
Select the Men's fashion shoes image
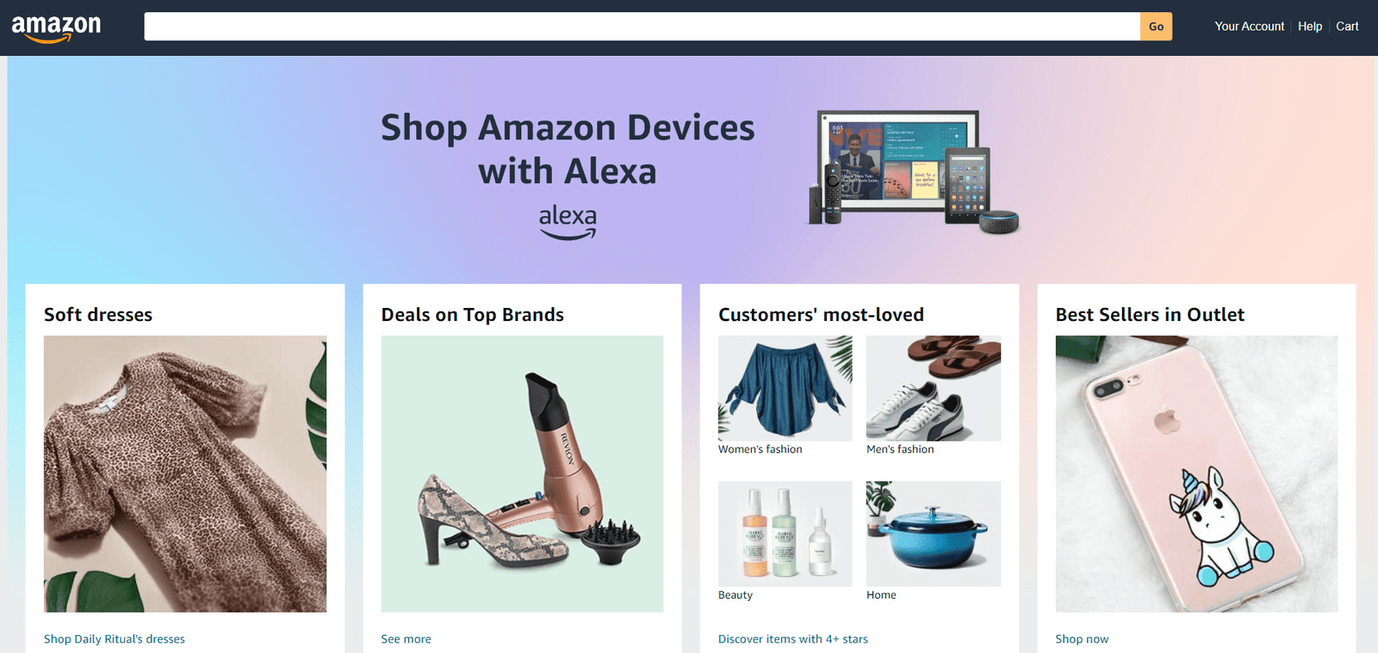(x=934, y=388)
